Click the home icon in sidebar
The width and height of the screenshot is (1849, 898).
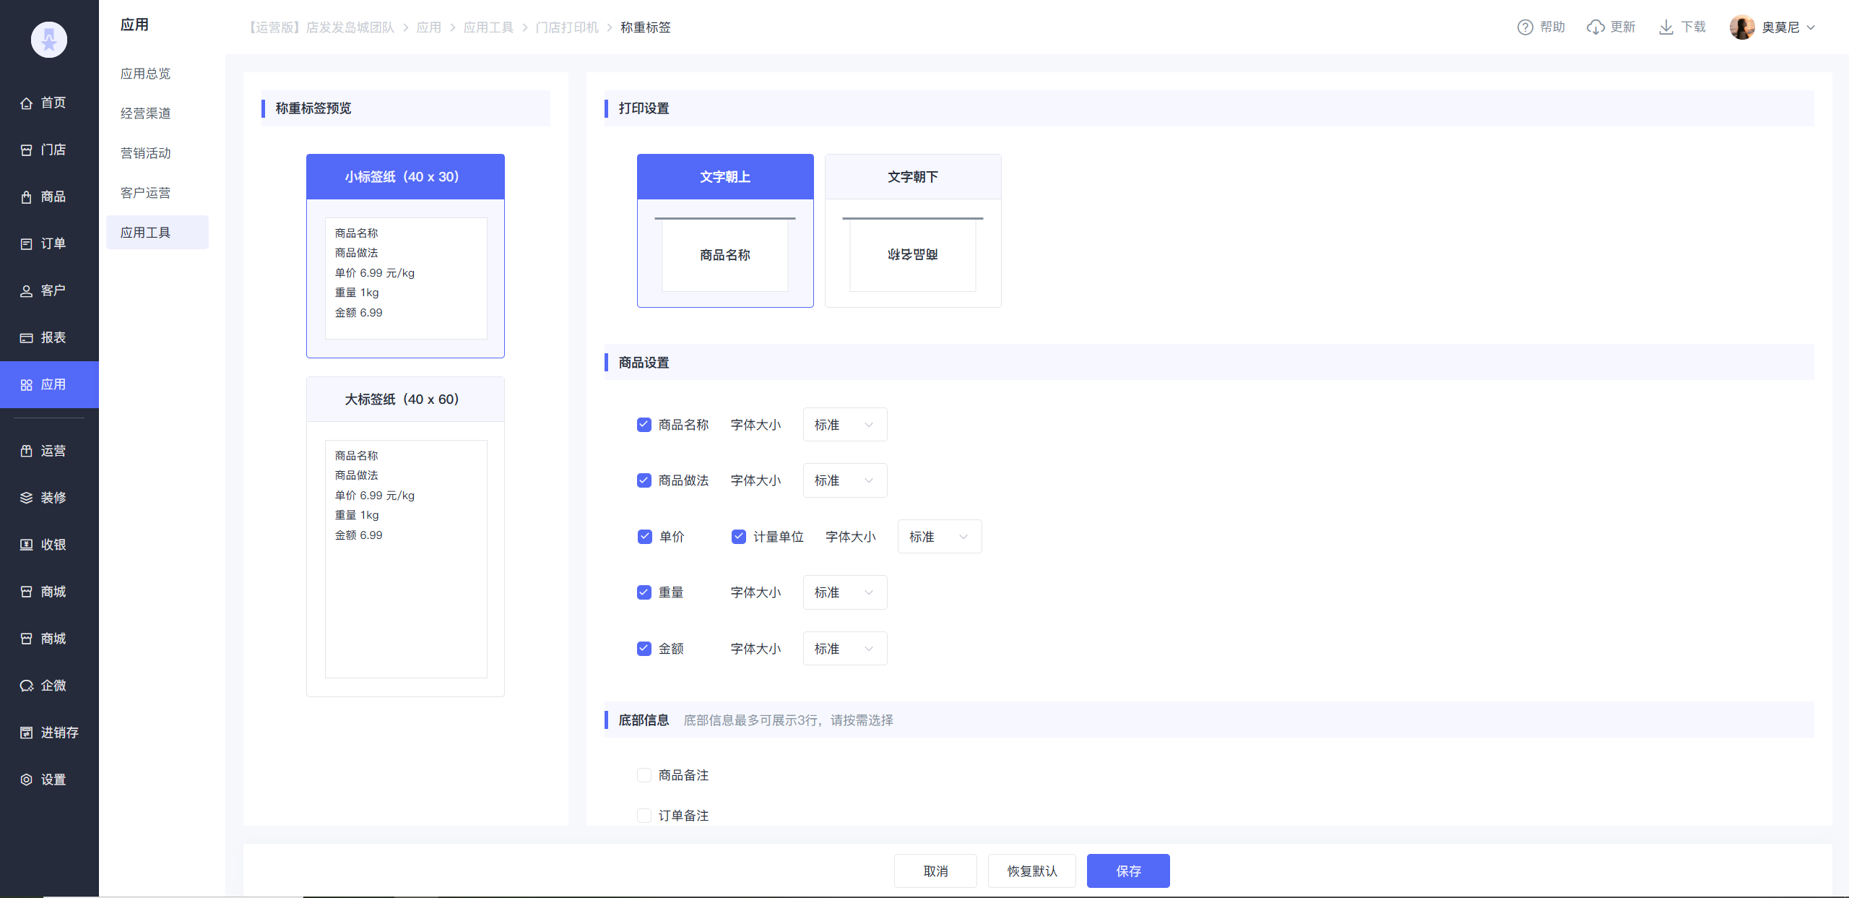[27, 103]
